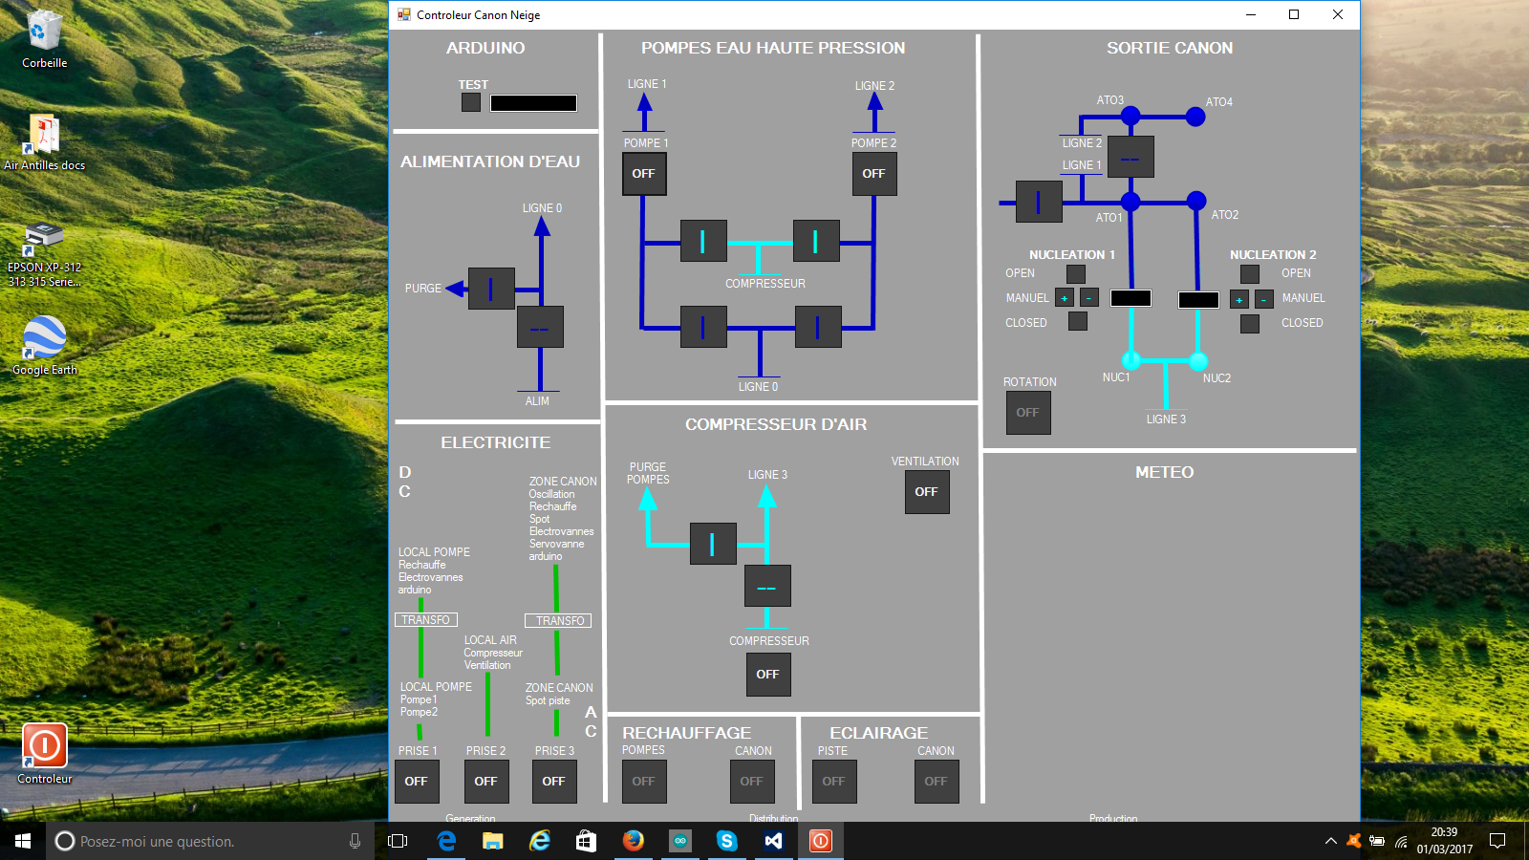This screenshot has width=1529, height=860.
Task: Click the Nucleation 2 black value field
Action: [x=1199, y=300]
